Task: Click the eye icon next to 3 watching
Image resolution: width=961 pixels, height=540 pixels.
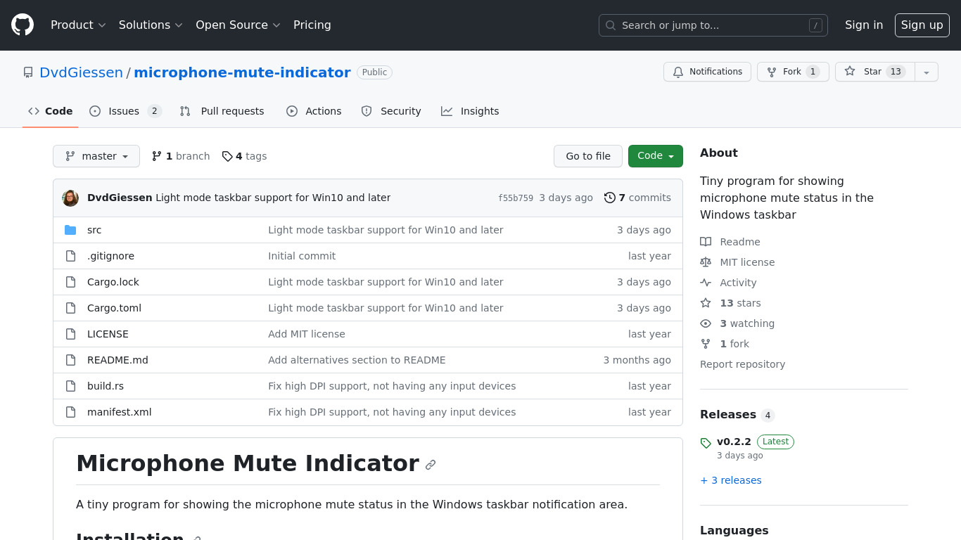Action: pyautogui.click(x=706, y=323)
